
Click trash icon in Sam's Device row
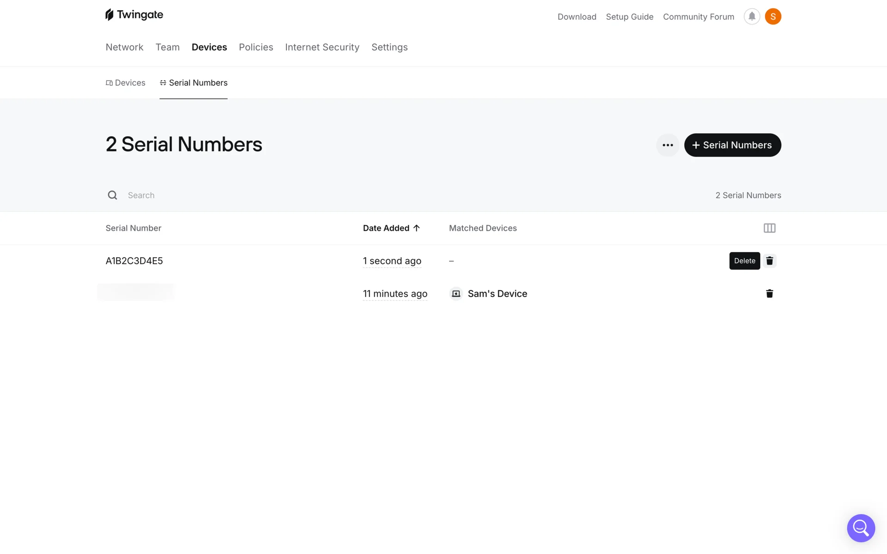(769, 294)
